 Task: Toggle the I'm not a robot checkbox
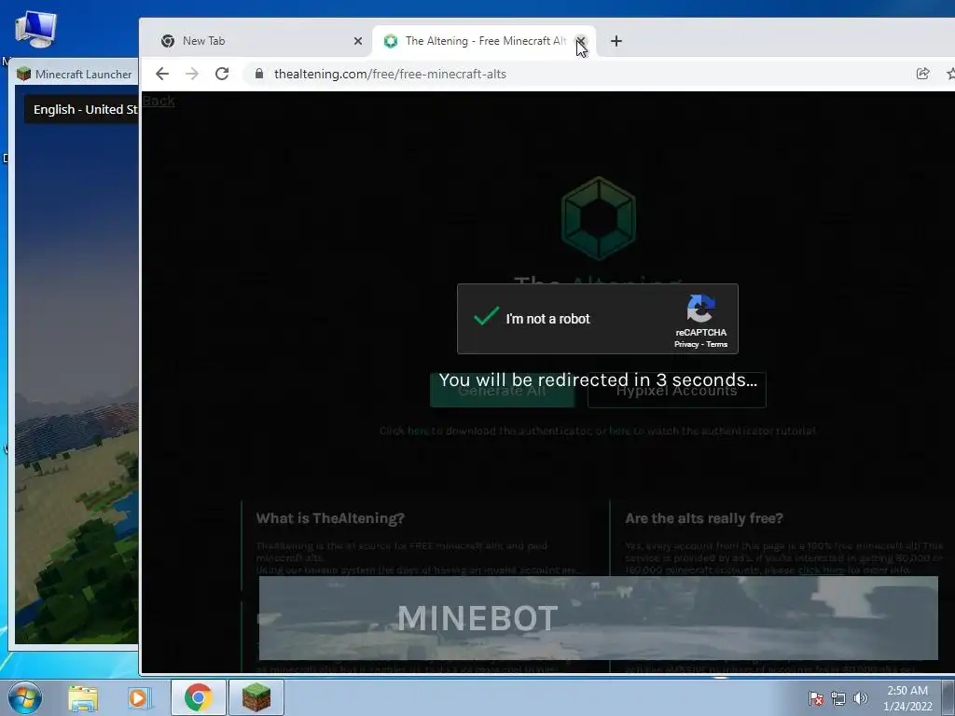486,316
